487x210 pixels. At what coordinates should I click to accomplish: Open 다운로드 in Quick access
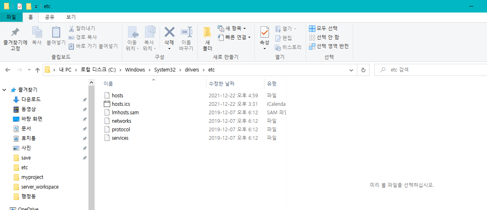pyautogui.click(x=31, y=99)
